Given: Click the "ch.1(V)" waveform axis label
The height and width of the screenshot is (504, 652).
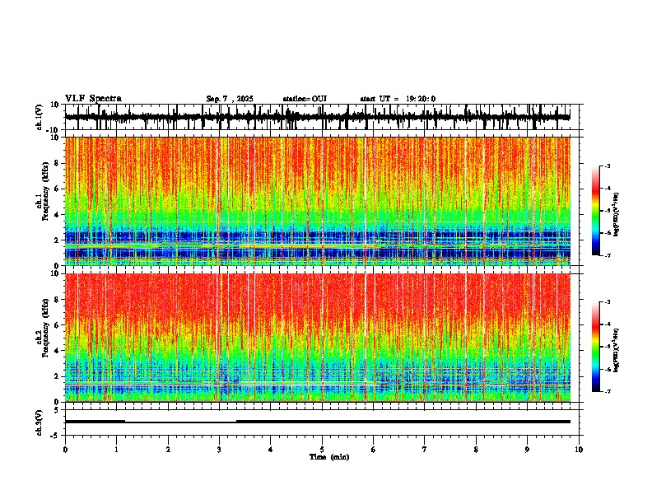Looking at the screenshot, I should point(40,117).
